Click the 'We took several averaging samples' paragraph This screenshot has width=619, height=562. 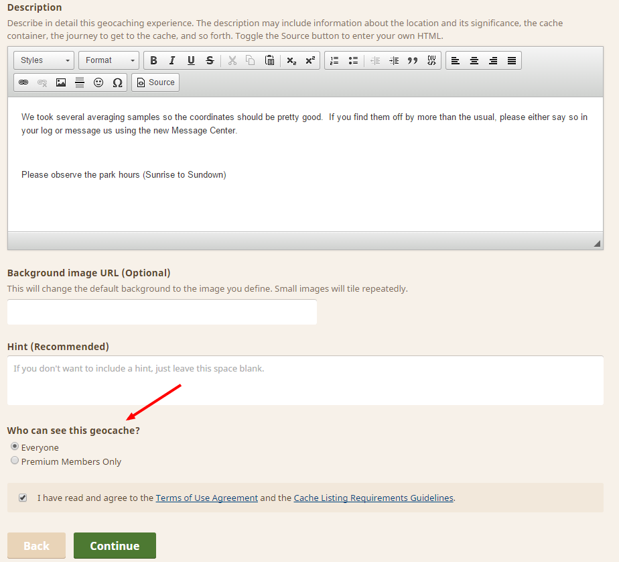(x=304, y=123)
